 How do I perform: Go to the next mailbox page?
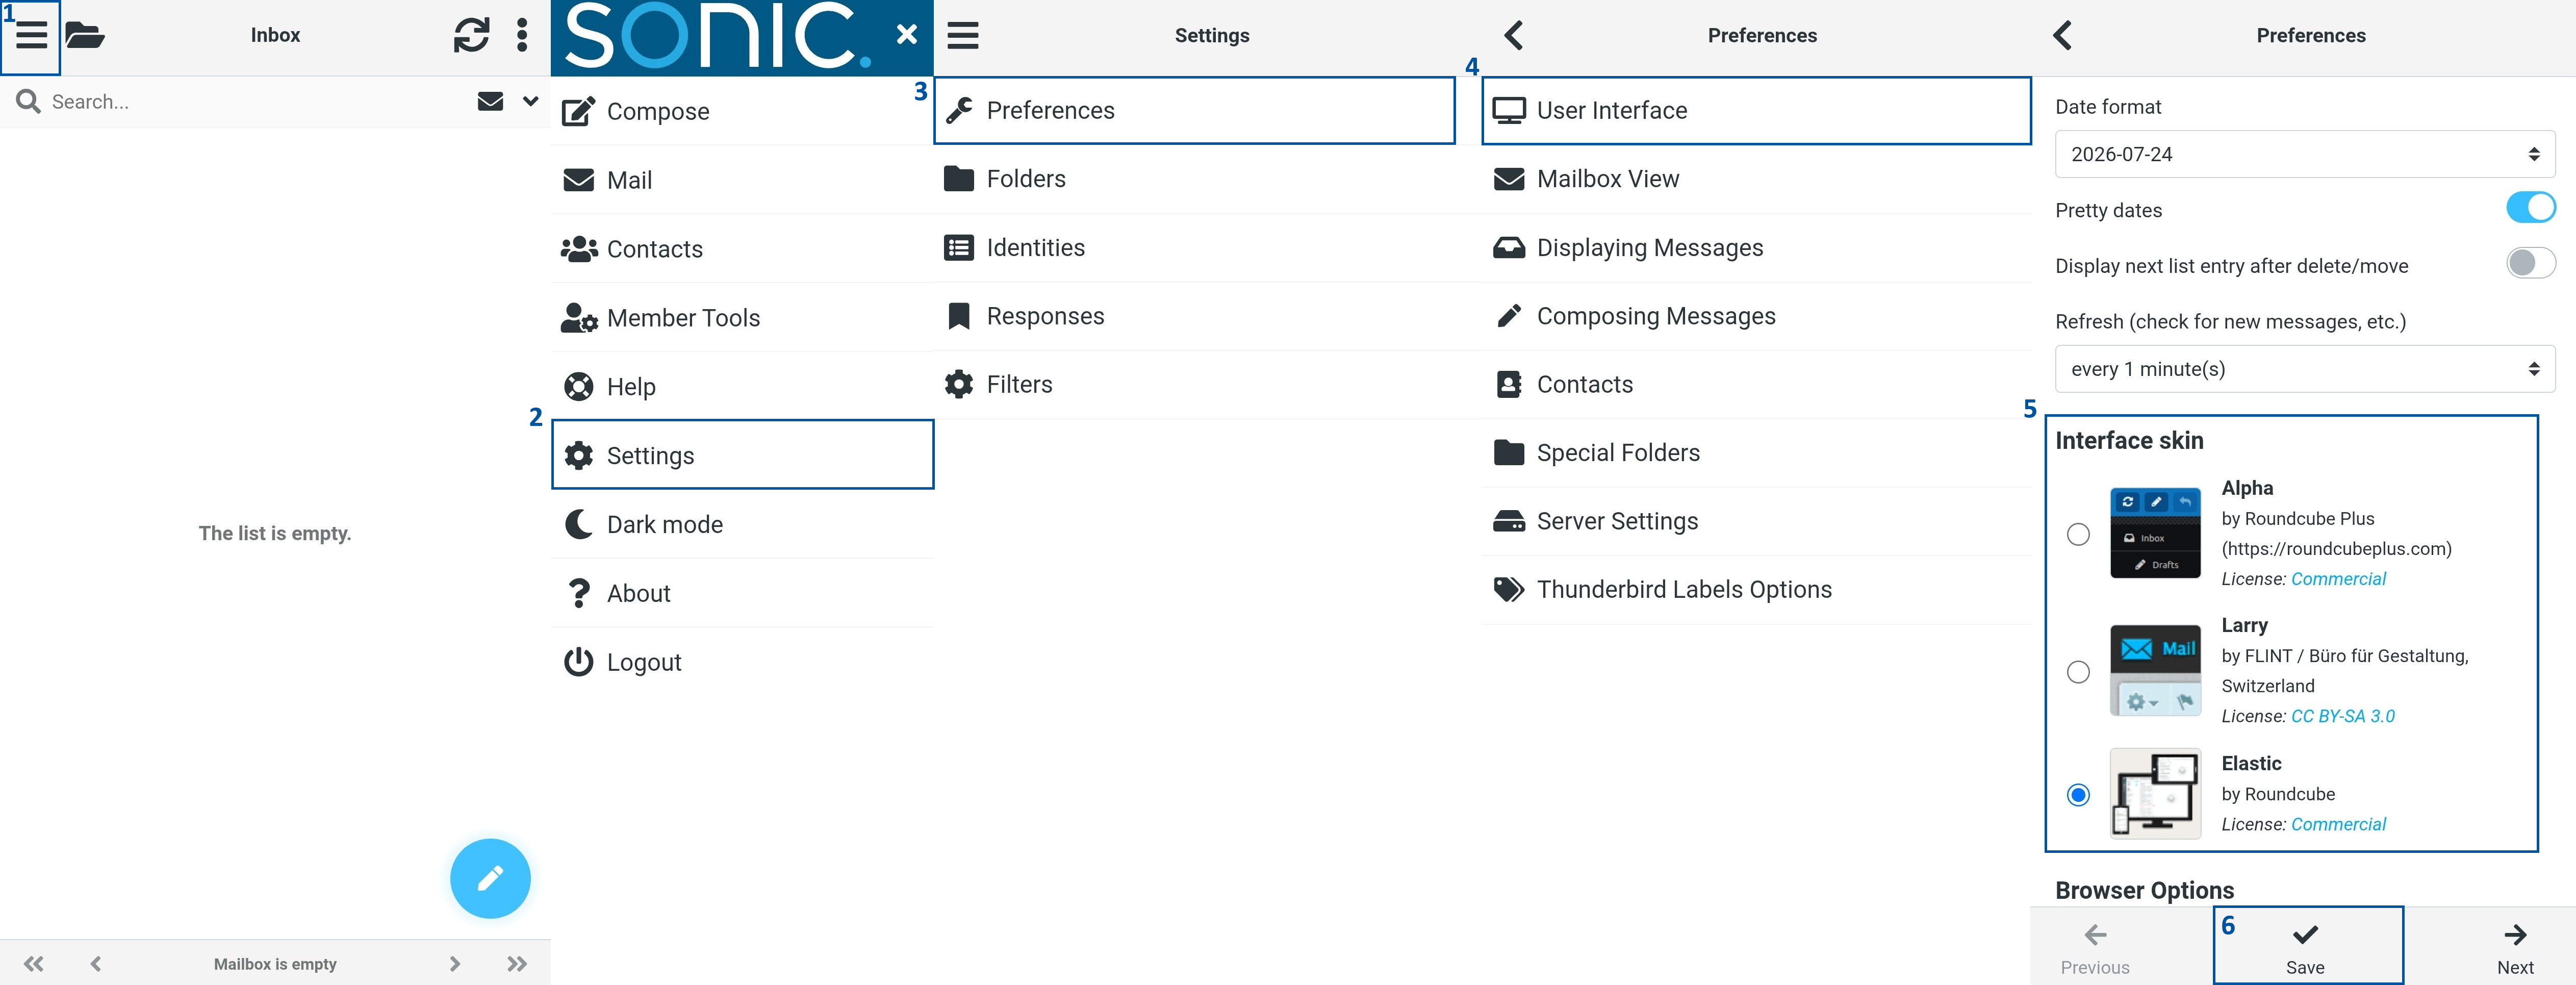(x=454, y=964)
